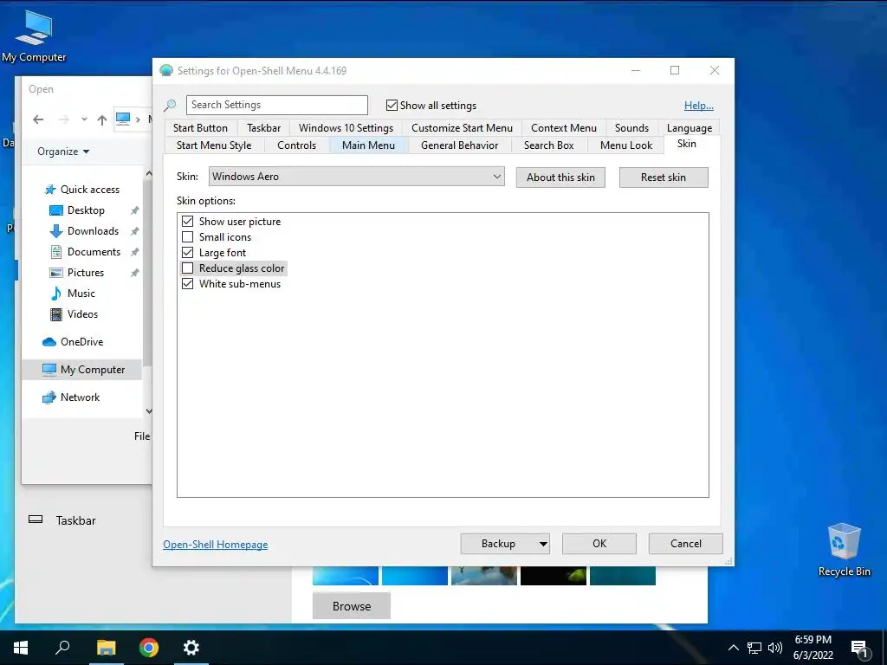Unpin Desktop using its pin icon
The image size is (887, 665).
tap(134, 210)
